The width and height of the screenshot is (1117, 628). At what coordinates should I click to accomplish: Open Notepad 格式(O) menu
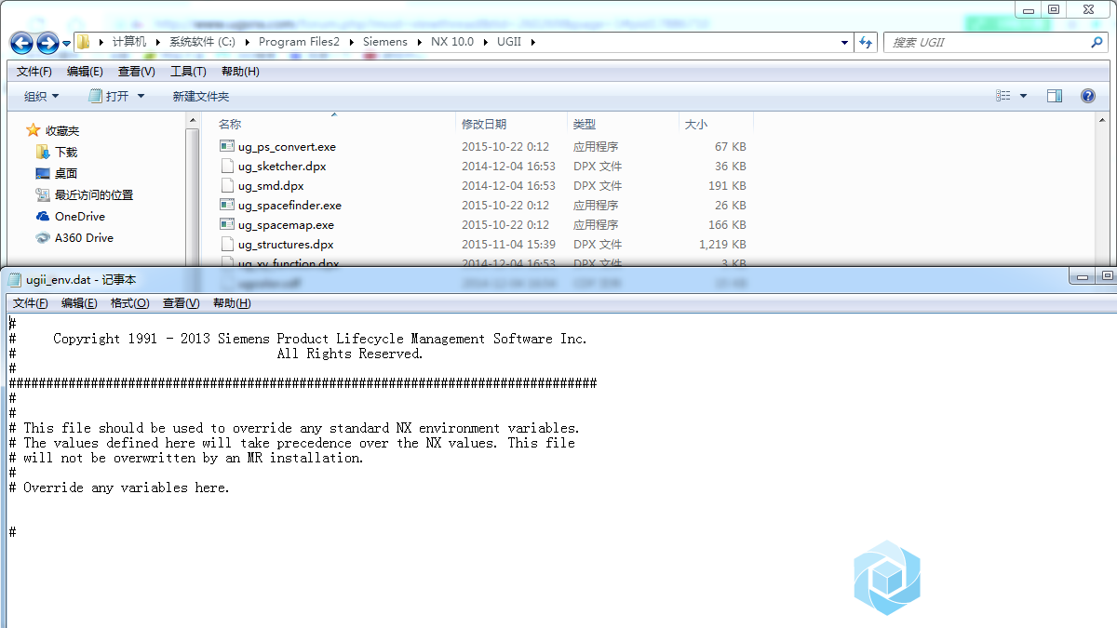pyautogui.click(x=129, y=303)
